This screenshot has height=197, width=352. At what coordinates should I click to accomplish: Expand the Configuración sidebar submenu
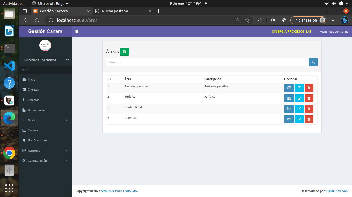(45, 161)
